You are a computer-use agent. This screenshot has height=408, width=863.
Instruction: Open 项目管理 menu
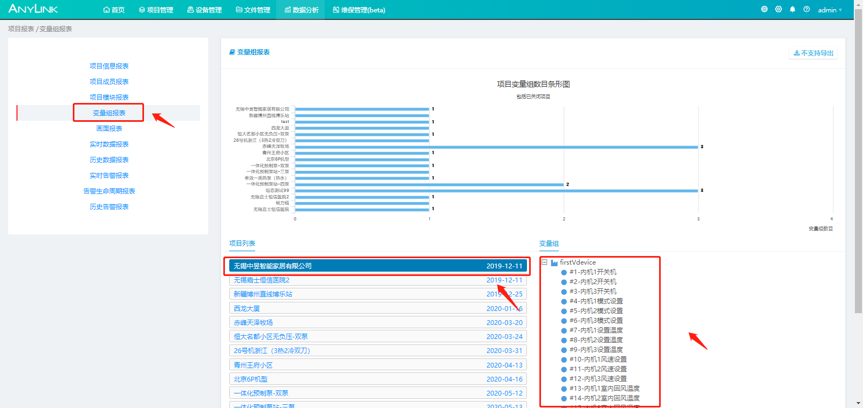point(156,10)
